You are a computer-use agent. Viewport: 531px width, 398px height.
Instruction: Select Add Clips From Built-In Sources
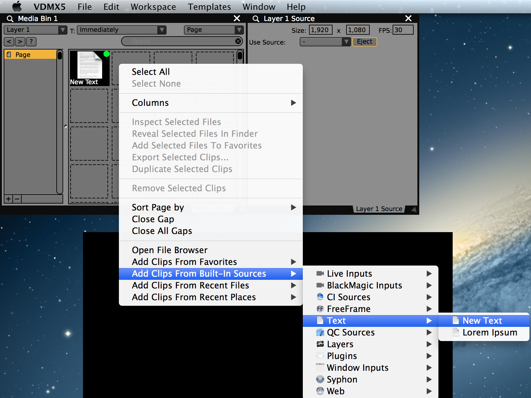(x=211, y=274)
